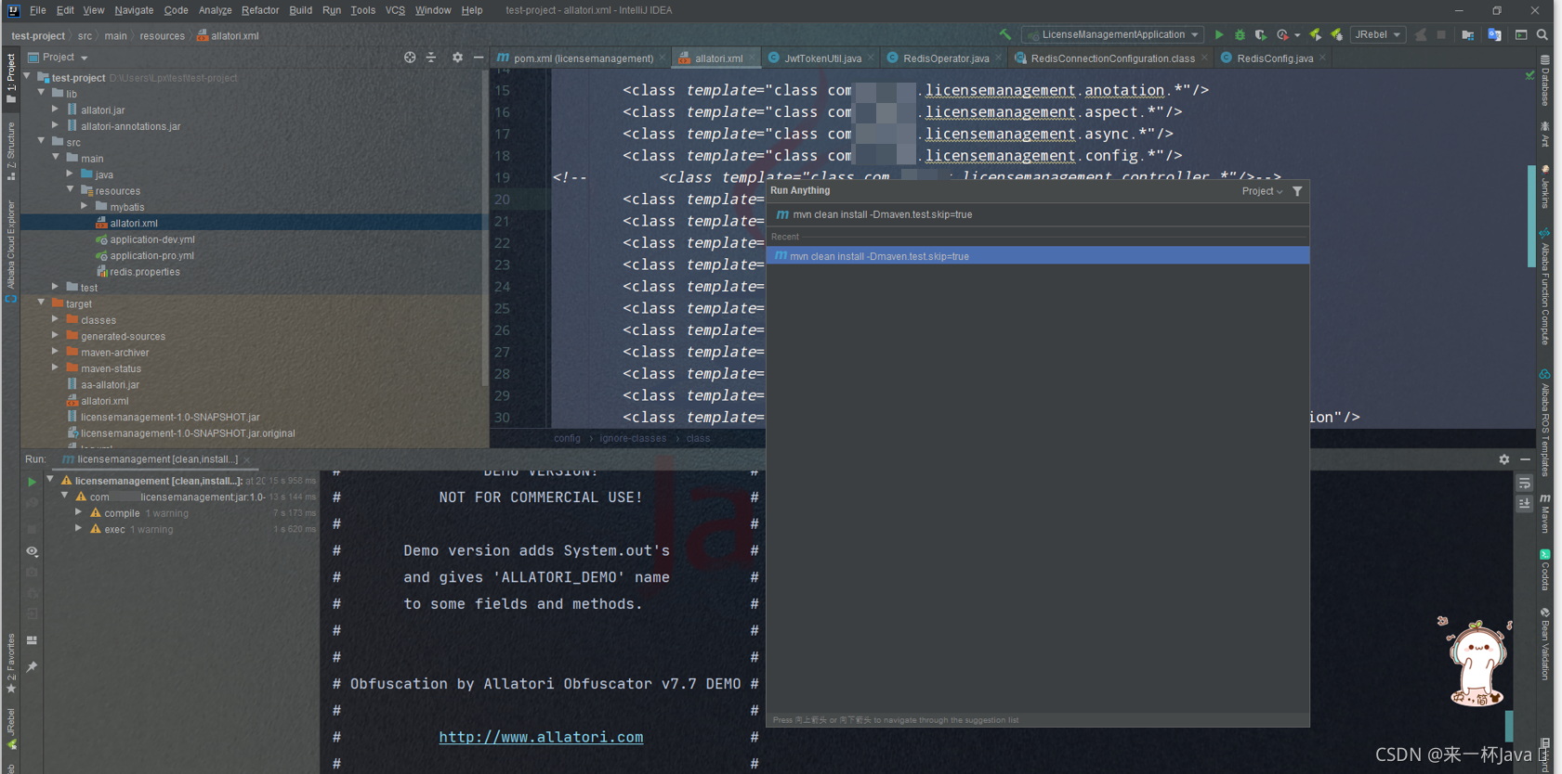Select application-dev.yml in project tree

pyautogui.click(x=152, y=239)
